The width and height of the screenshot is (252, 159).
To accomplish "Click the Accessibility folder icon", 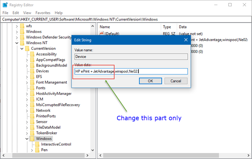I will (x=32, y=54).
